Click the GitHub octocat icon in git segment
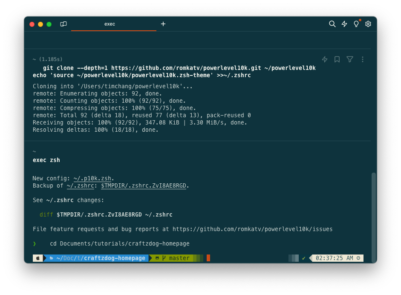This screenshot has width=401, height=295. (x=157, y=258)
